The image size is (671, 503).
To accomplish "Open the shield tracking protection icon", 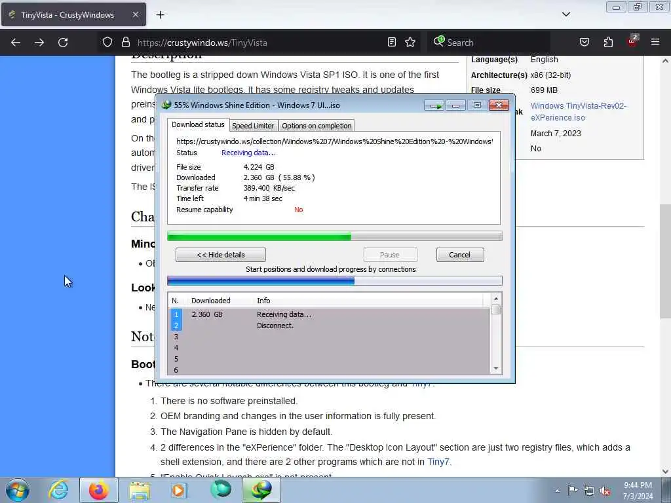I will [x=107, y=43].
